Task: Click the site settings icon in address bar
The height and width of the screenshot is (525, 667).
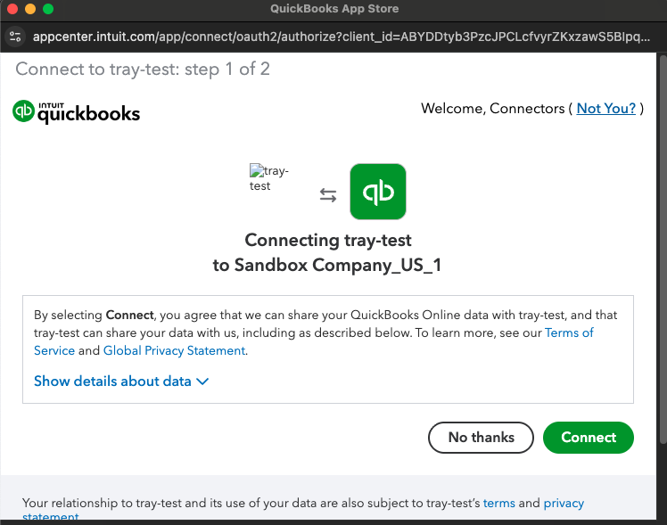Action: click(x=14, y=37)
